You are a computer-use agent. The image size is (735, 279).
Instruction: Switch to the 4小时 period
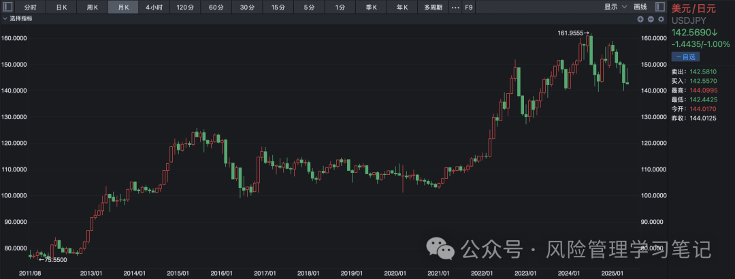154,7
